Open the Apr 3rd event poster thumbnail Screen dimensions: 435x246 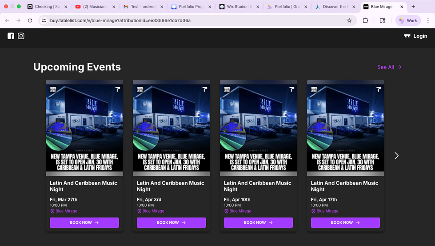(172, 128)
